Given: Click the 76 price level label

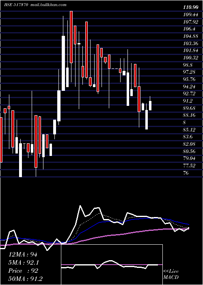Looking at the screenshot, I should [x=186, y=173].
